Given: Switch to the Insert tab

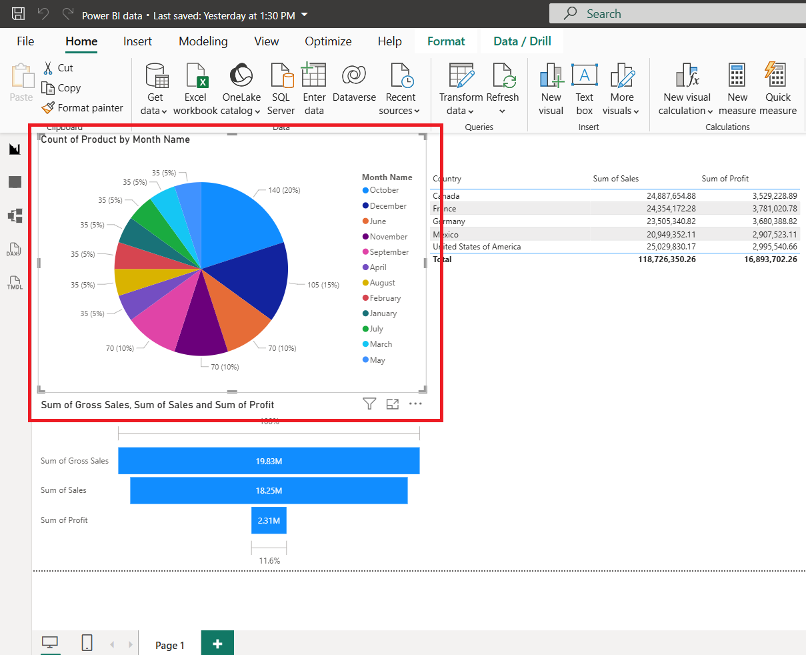Looking at the screenshot, I should pos(137,41).
